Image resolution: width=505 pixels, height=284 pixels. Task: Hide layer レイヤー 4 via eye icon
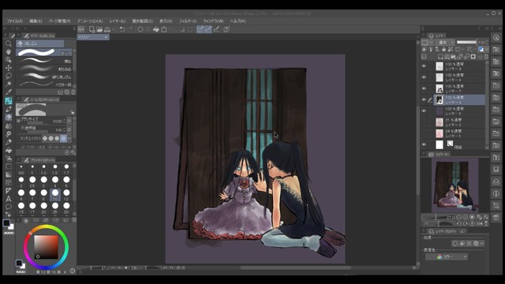point(424,77)
